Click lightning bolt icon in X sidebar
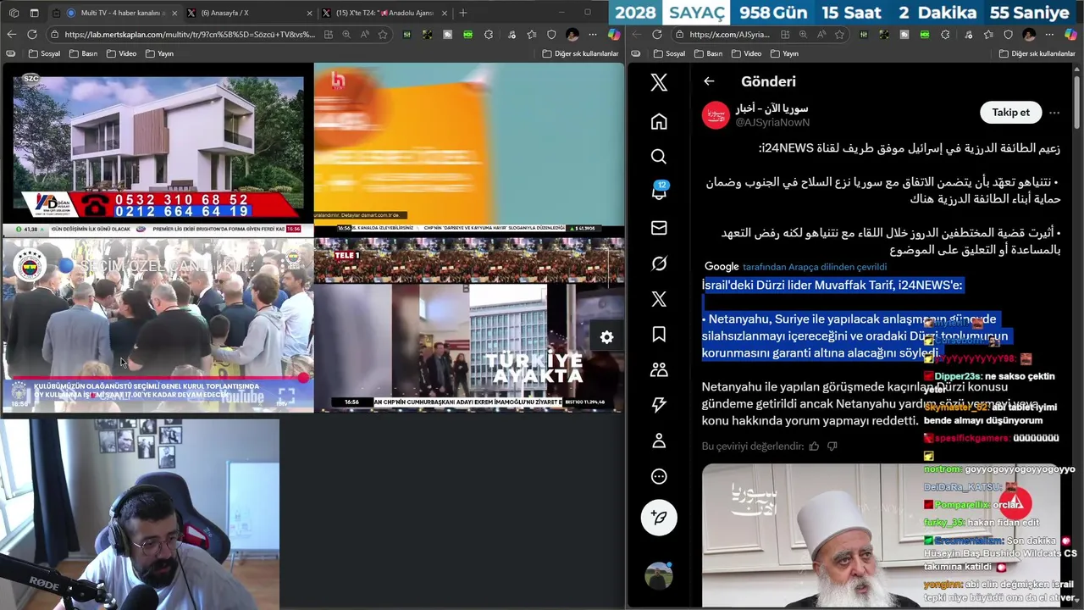 pos(659,405)
